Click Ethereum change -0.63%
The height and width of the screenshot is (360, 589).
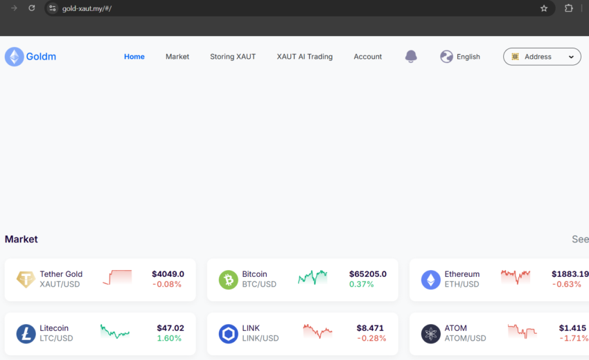point(566,284)
